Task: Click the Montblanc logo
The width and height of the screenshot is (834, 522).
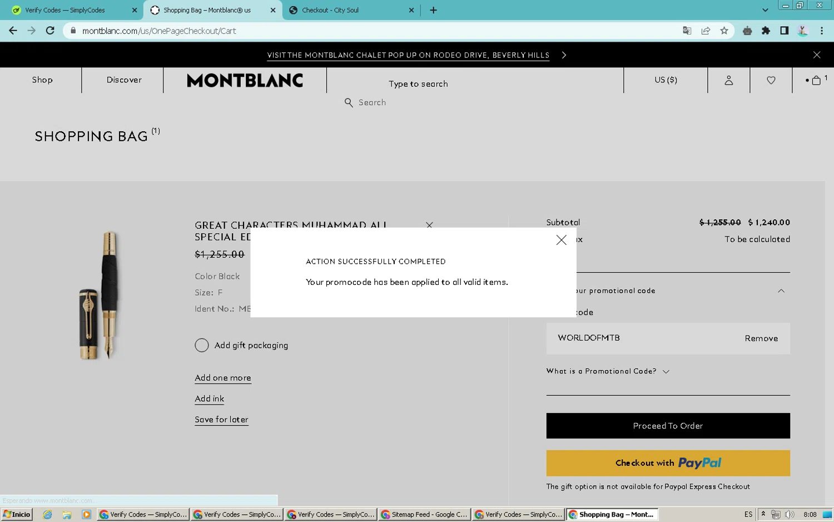Action: point(245,80)
